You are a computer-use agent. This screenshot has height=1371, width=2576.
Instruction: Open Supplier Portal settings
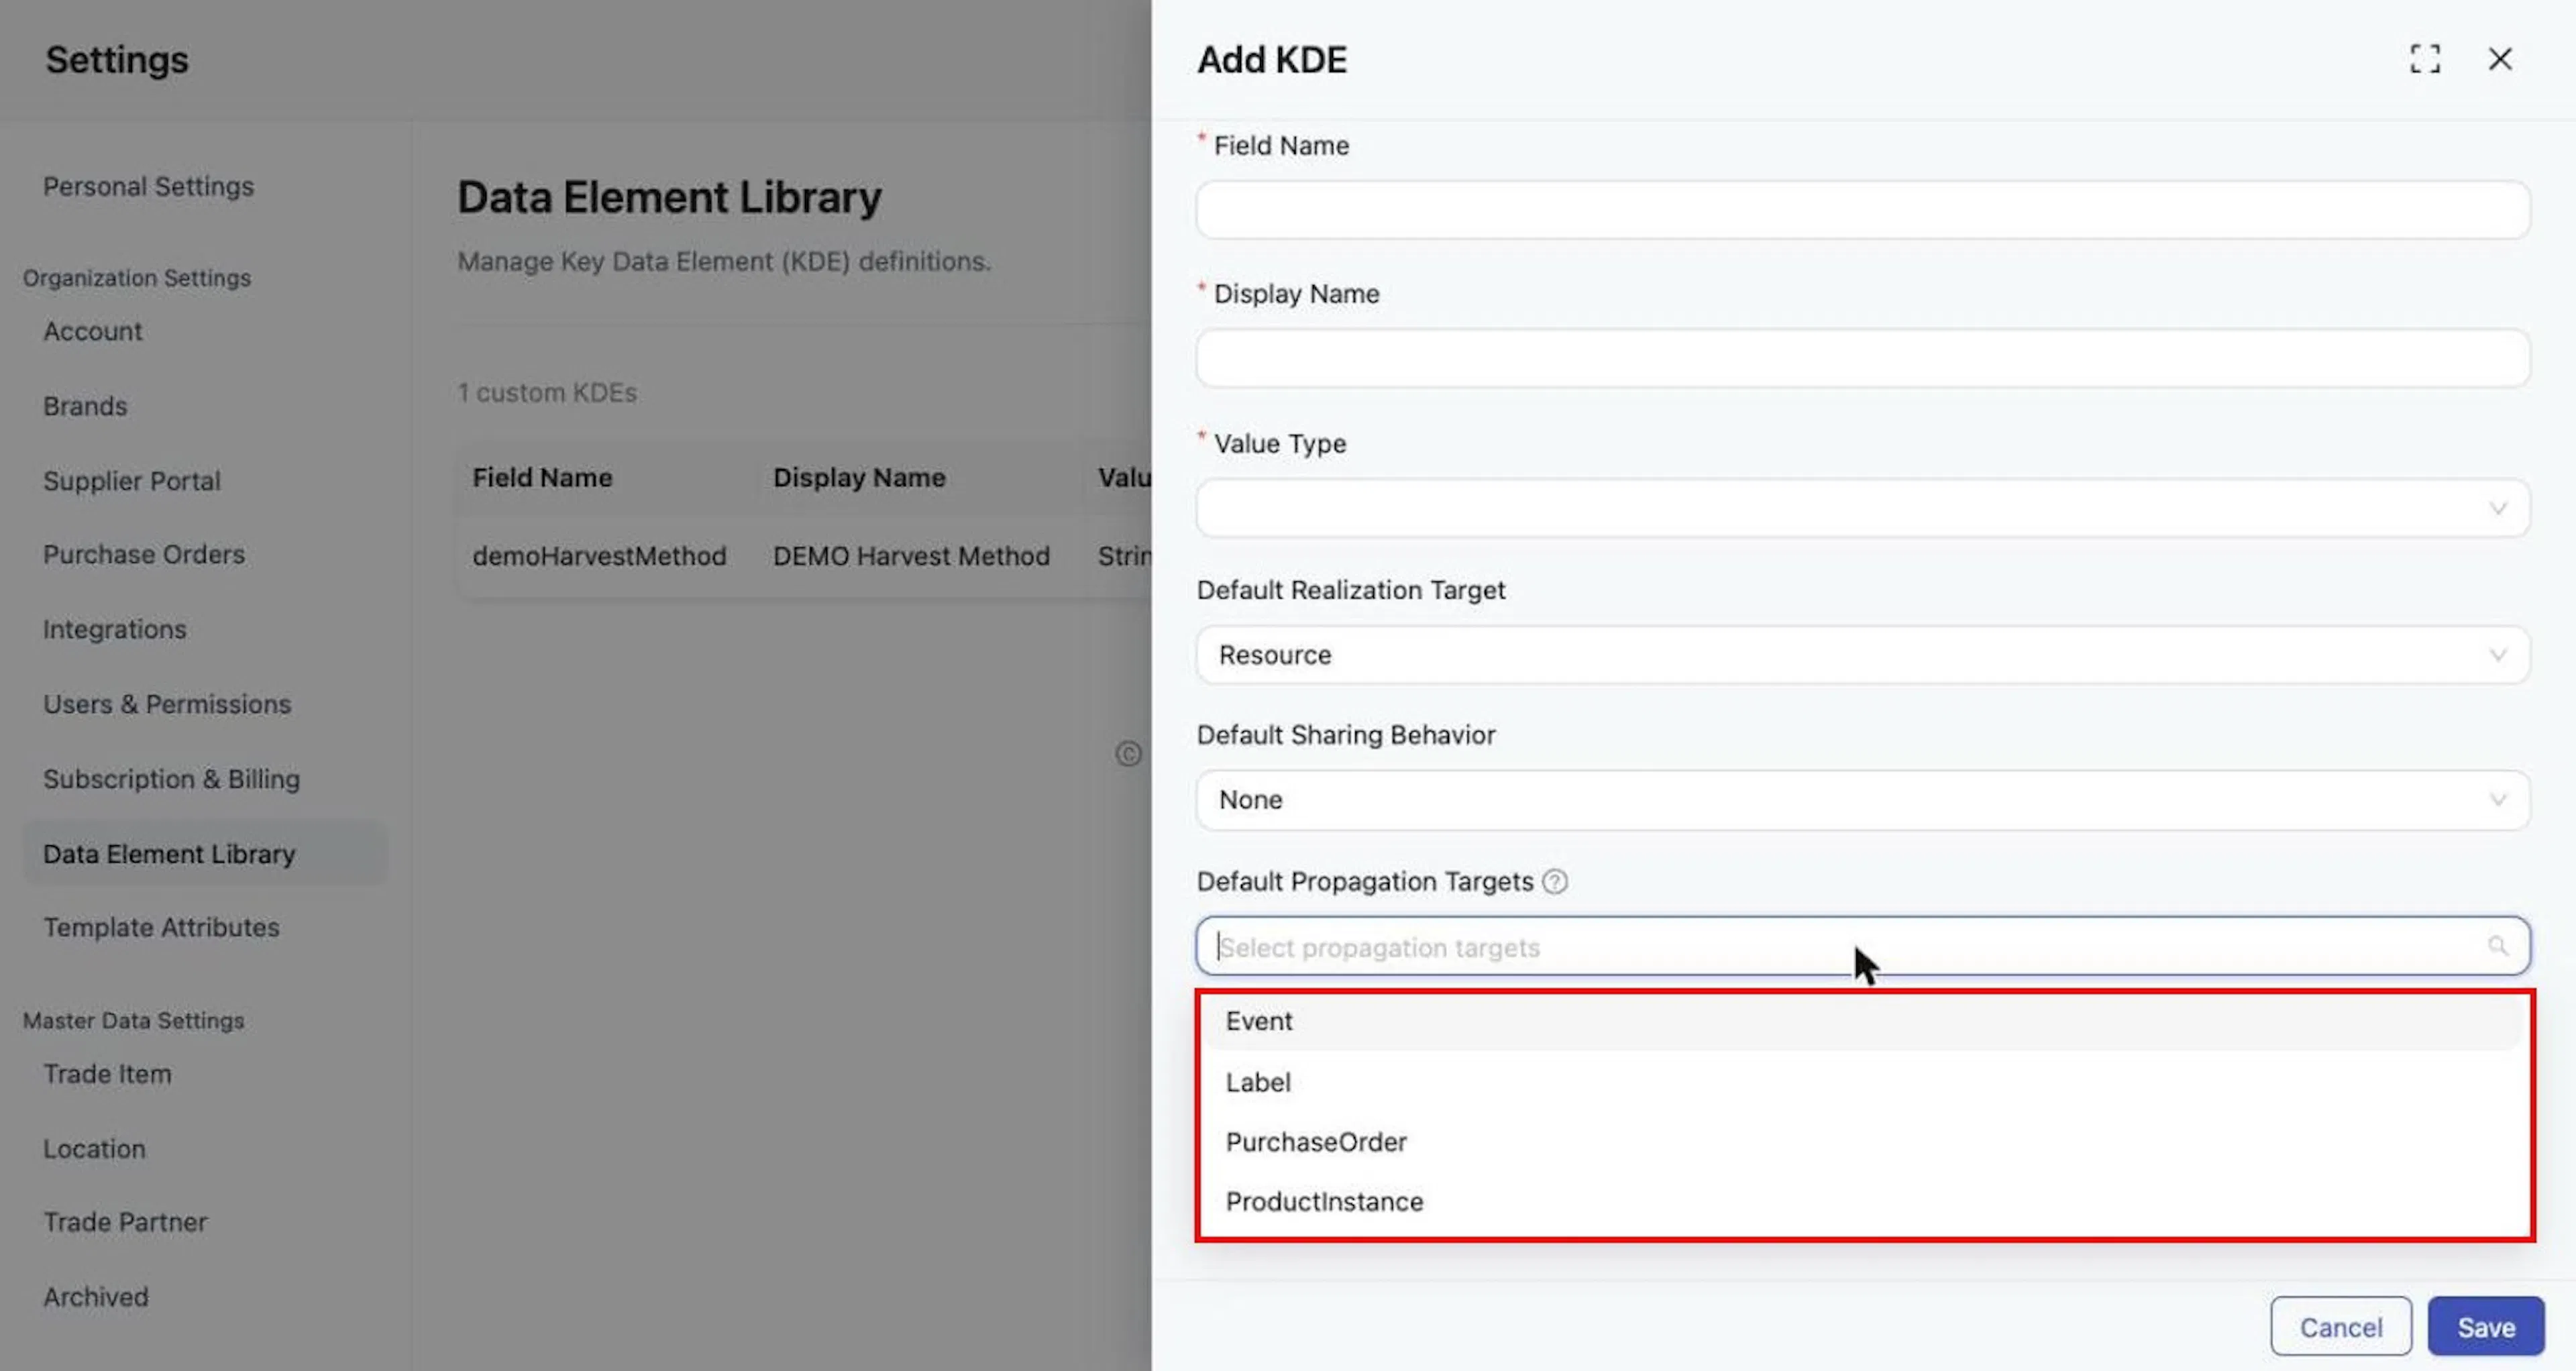pos(131,481)
